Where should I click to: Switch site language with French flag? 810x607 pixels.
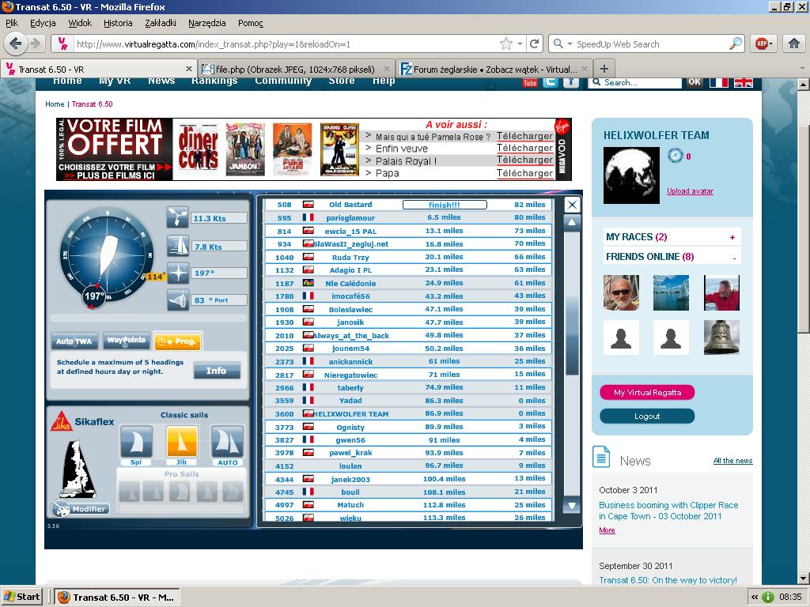pyautogui.click(x=718, y=82)
